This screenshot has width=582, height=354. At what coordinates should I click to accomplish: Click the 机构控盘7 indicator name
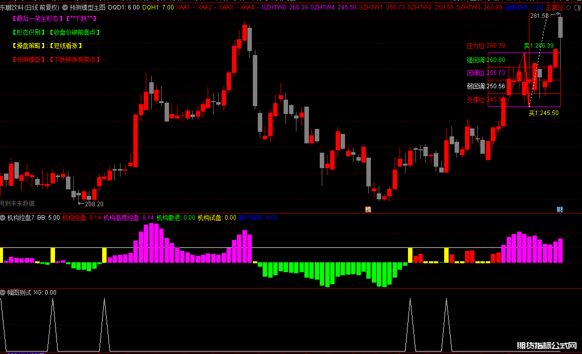[x=21, y=218]
